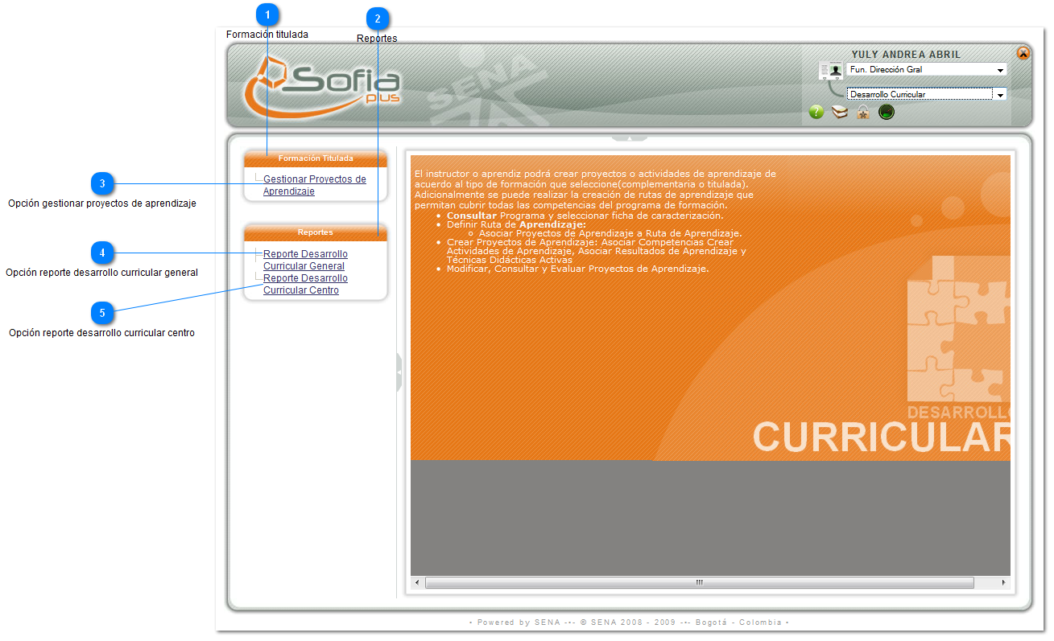The height and width of the screenshot is (641, 1054).
Task: Click the text 'Definir Ruta de Aprendizaje:'
Action: [x=516, y=224]
